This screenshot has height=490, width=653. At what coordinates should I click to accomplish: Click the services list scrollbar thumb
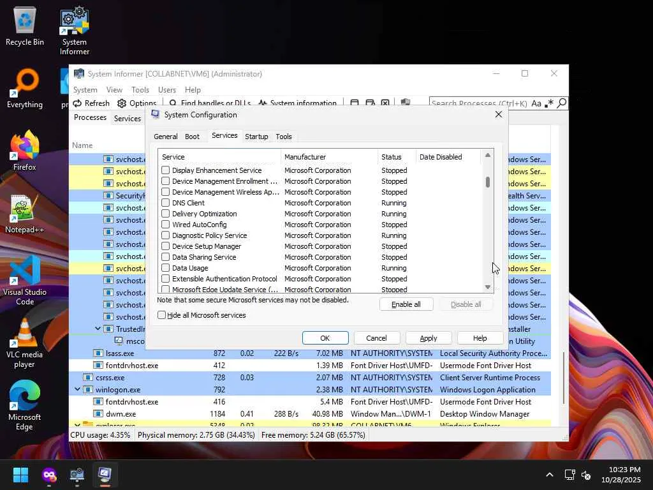488,182
